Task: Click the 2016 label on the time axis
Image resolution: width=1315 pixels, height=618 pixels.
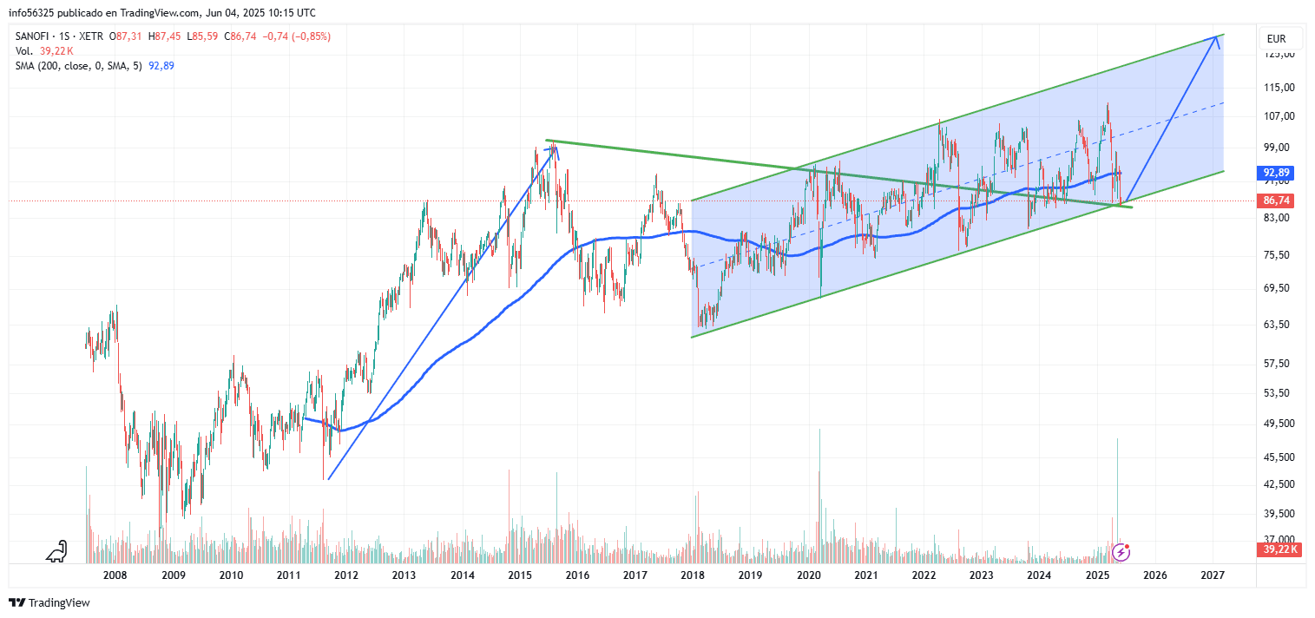Action: click(577, 575)
